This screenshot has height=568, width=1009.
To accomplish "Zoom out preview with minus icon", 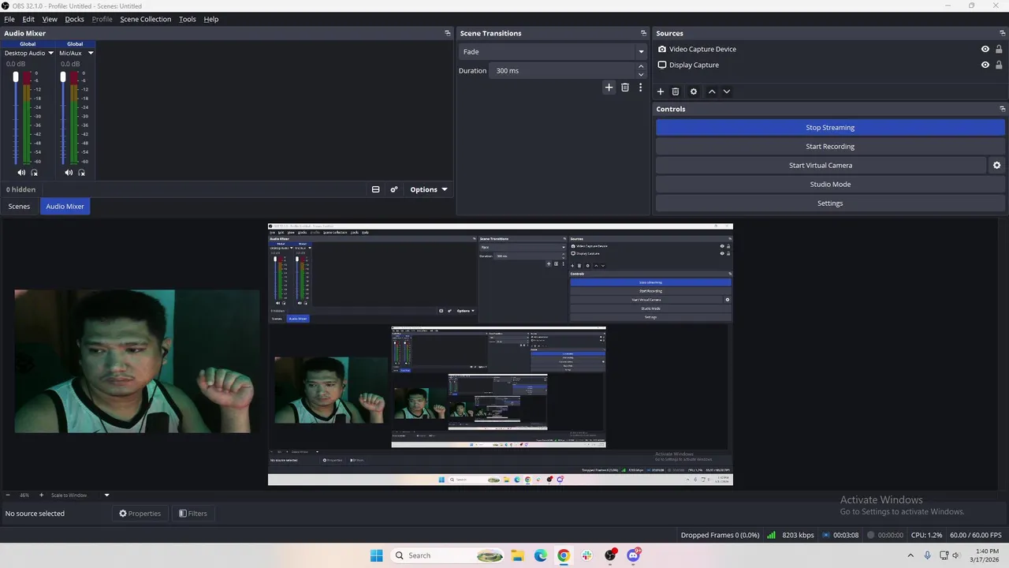I will (8, 495).
